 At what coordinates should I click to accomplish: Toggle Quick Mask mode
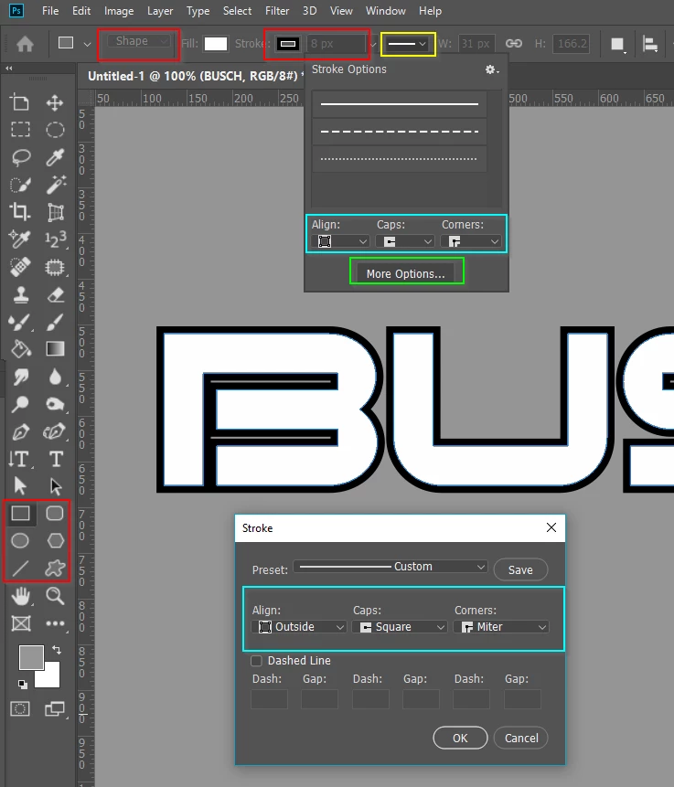[20, 708]
